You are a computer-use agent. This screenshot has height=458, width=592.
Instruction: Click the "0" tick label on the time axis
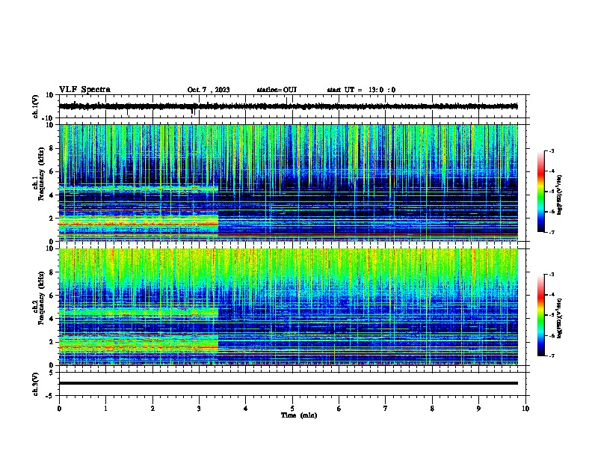(x=59, y=409)
